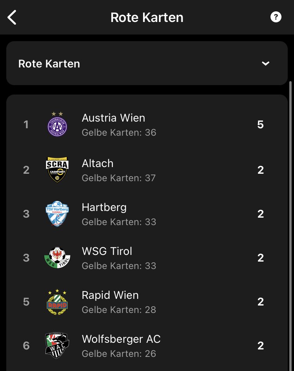
Task: Select the WSG Tirol team name
Action: coord(107,251)
